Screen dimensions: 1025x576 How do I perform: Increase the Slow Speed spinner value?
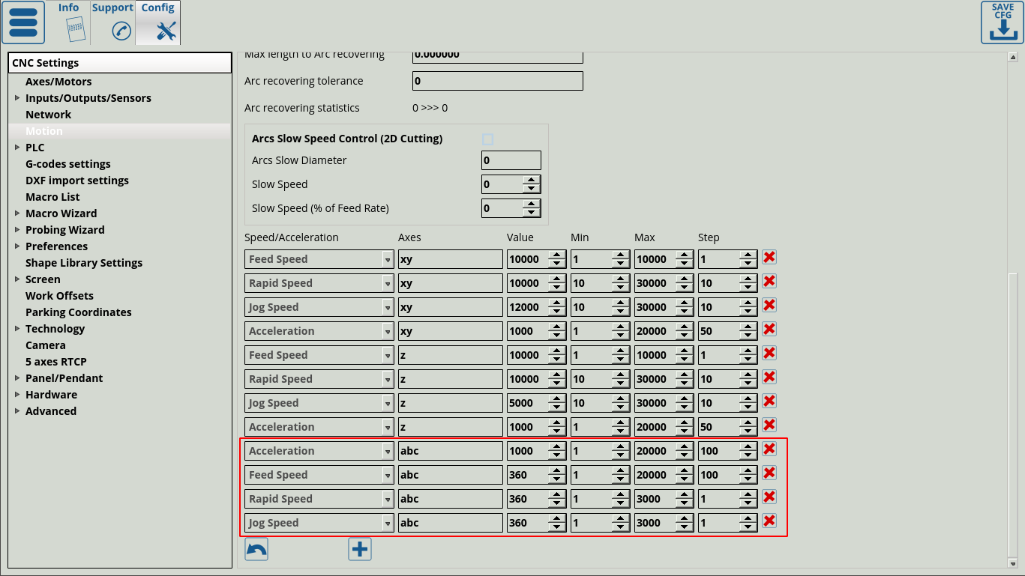(x=532, y=180)
